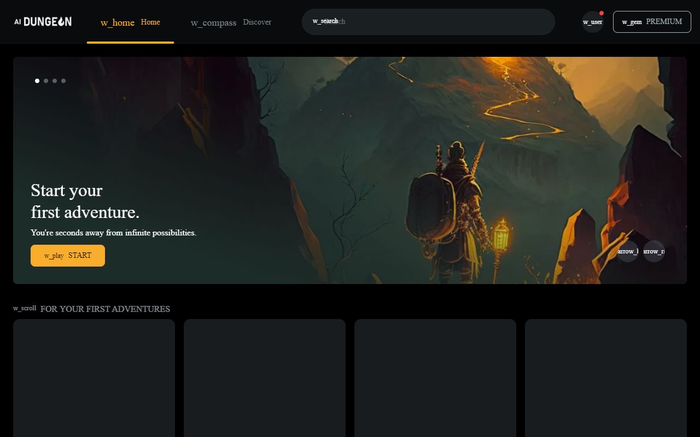This screenshot has width=700, height=437.
Task: Click the notification dot on the avatar
Action: point(602,13)
